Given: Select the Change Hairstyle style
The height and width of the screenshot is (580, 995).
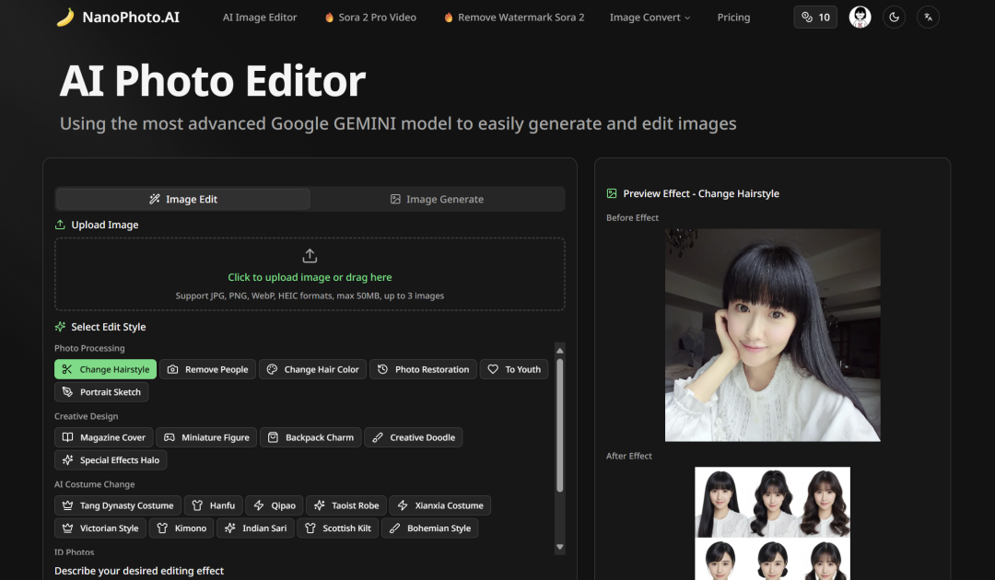Looking at the screenshot, I should (x=106, y=369).
